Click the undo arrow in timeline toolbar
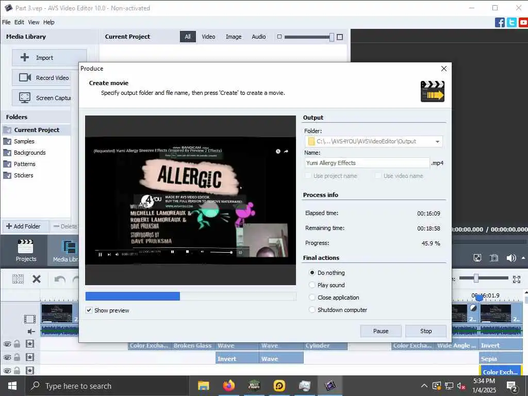 pos(60,279)
